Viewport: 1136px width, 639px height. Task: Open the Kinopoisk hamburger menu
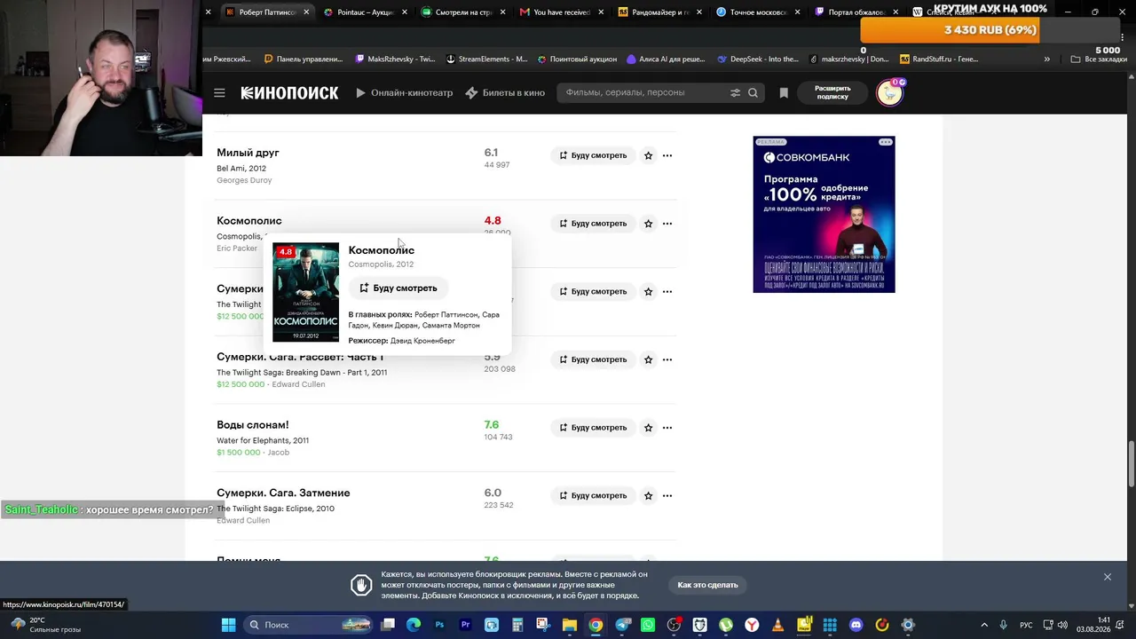[x=219, y=92]
